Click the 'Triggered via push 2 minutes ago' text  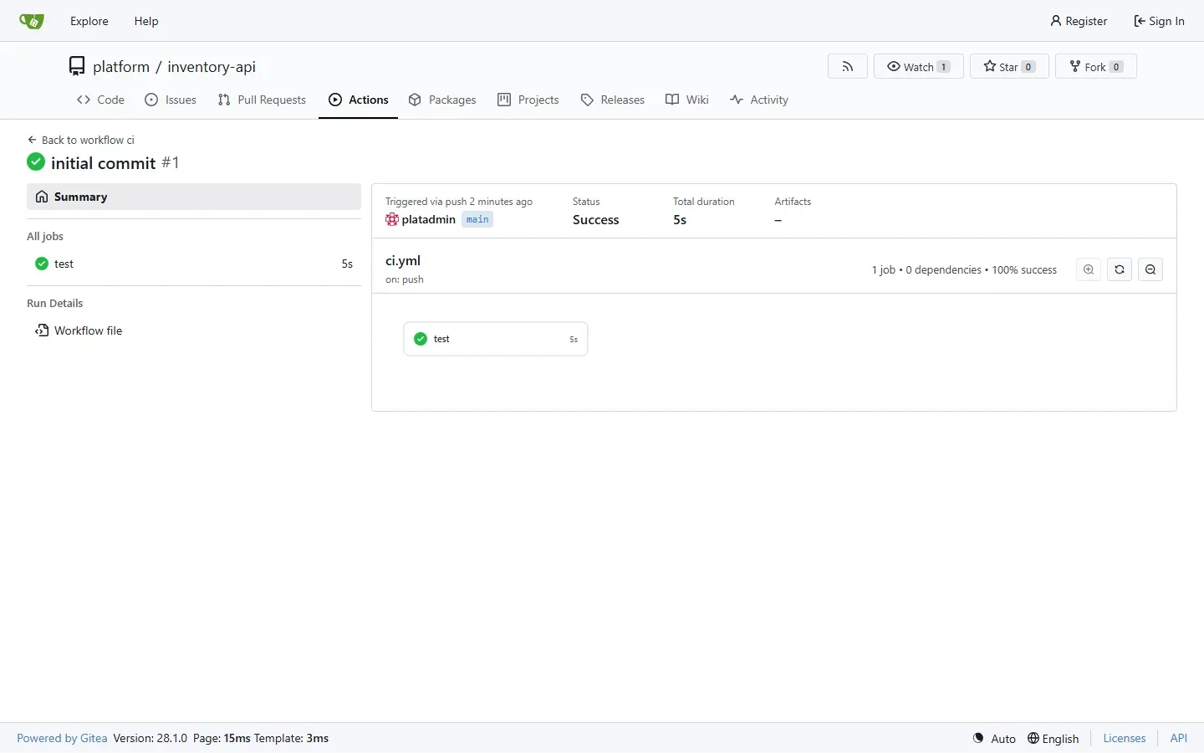[x=459, y=202]
